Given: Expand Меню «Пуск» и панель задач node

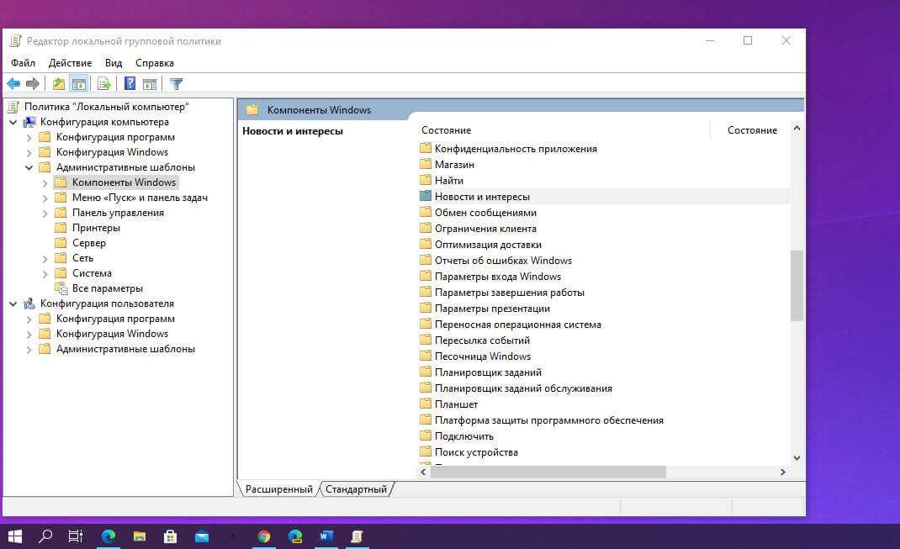Looking at the screenshot, I should click(45, 198).
